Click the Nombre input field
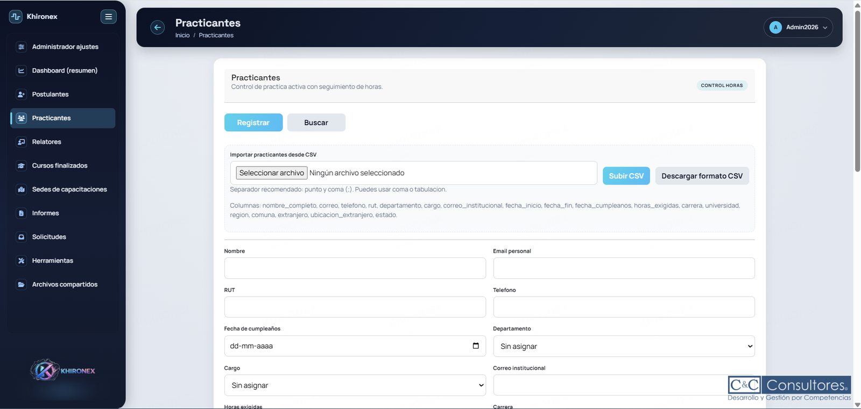The height and width of the screenshot is (409, 861). click(355, 268)
